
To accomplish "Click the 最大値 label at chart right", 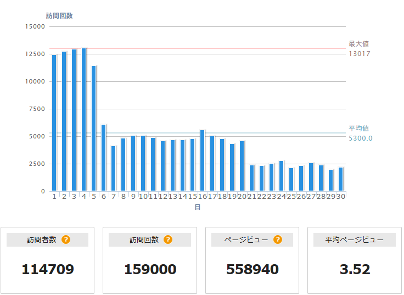I will tap(358, 43).
